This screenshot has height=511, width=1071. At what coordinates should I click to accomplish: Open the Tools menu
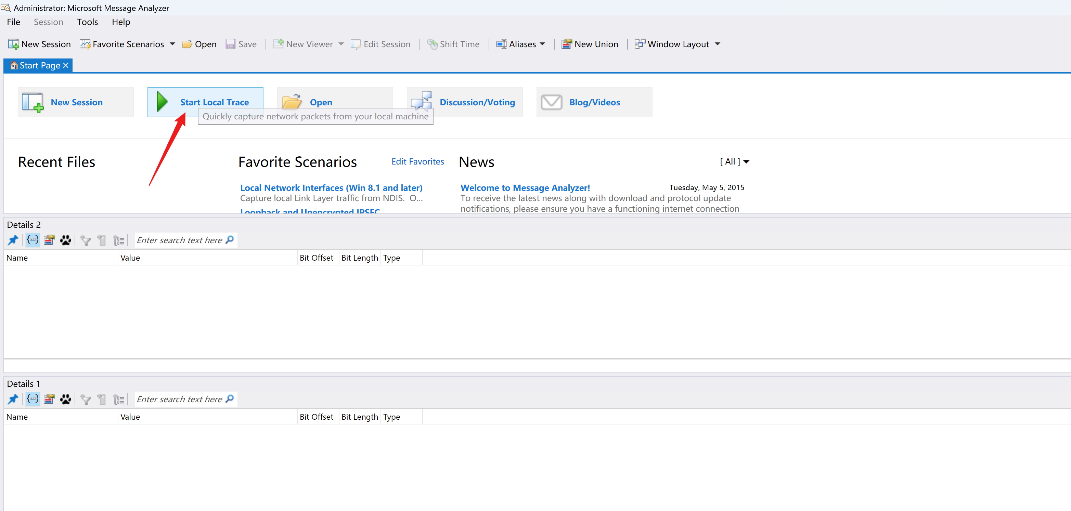point(87,22)
